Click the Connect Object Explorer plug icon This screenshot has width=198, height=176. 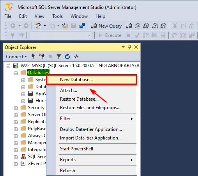point(33,56)
